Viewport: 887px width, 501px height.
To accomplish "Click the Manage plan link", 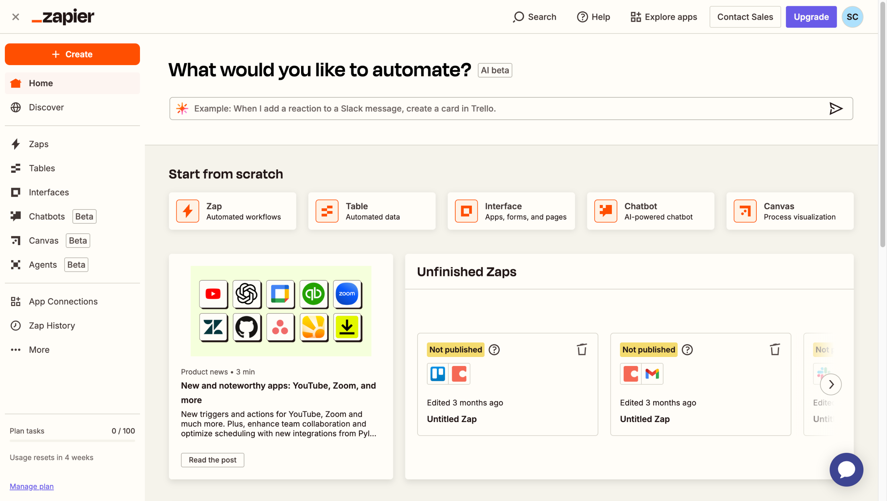I will (x=32, y=486).
